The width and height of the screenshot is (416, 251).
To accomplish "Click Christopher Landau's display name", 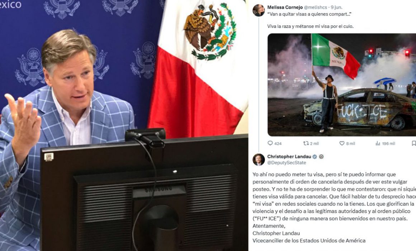I will pyautogui.click(x=289, y=157).
